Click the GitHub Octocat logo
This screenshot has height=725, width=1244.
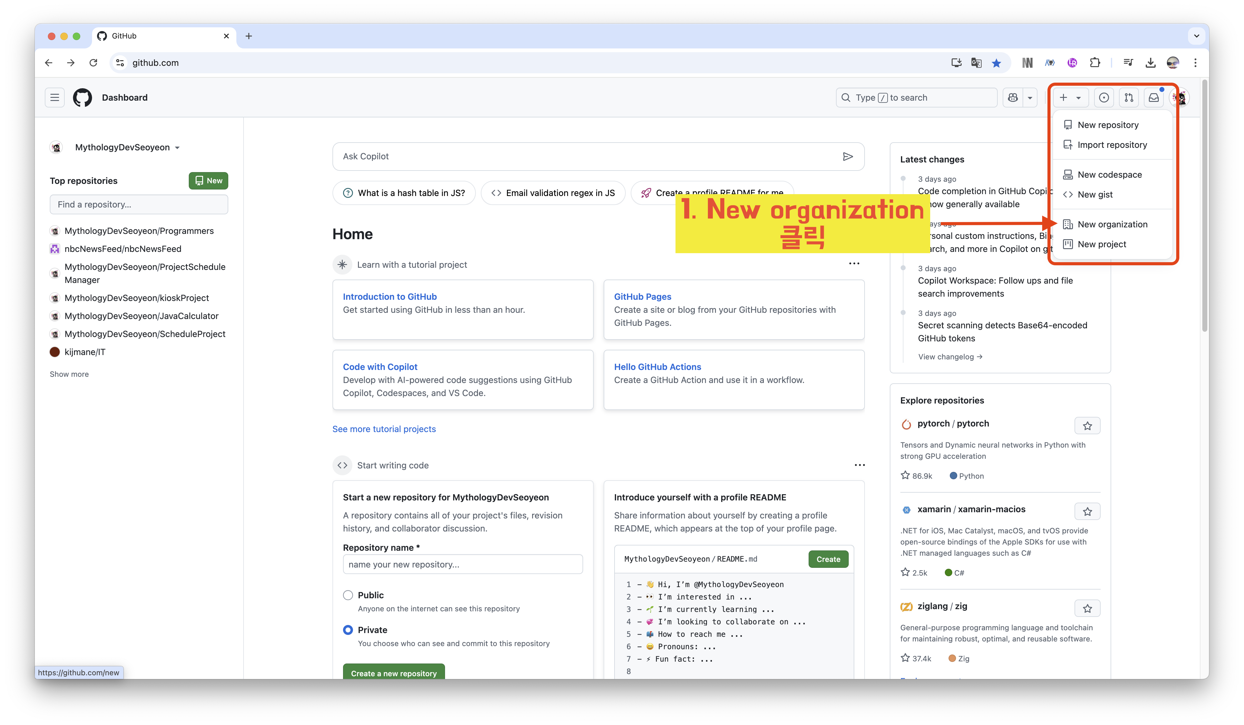pyautogui.click(x=82, y=98)
